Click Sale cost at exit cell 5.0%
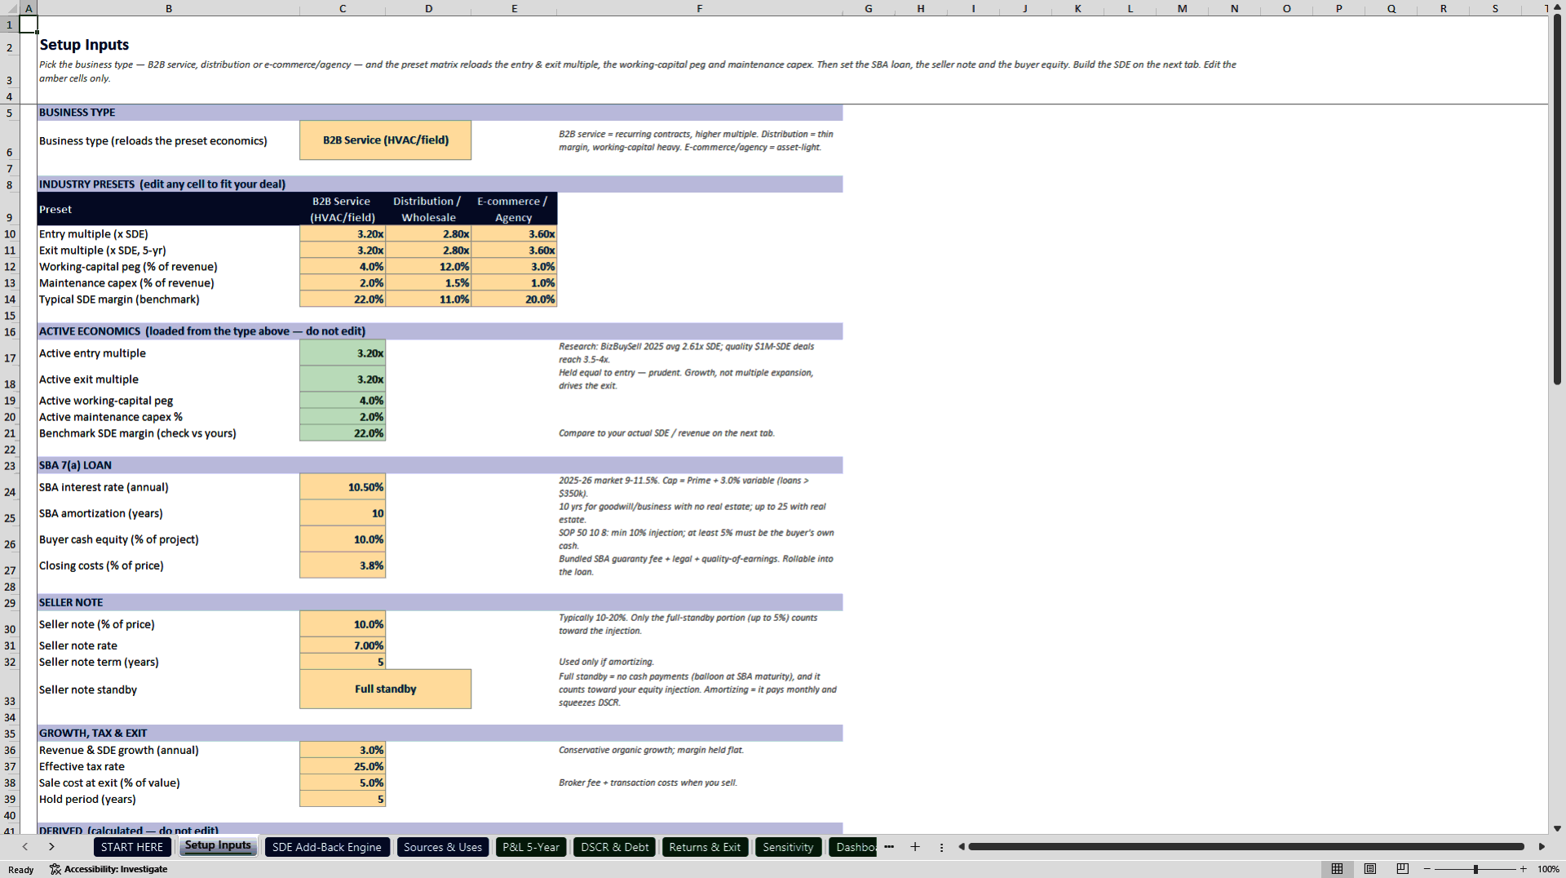Screen dimensions: 1566x878 click(343, 783)
